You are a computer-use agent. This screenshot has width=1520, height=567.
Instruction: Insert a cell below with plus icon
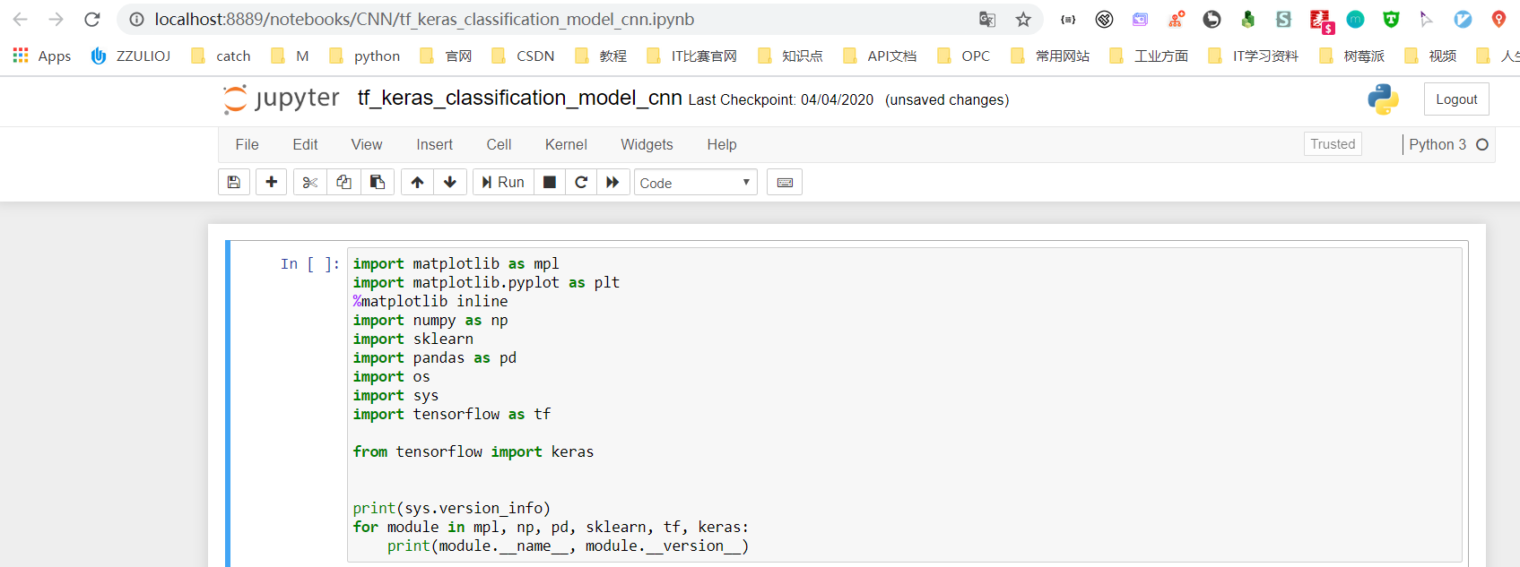click(x=272, y=182)
